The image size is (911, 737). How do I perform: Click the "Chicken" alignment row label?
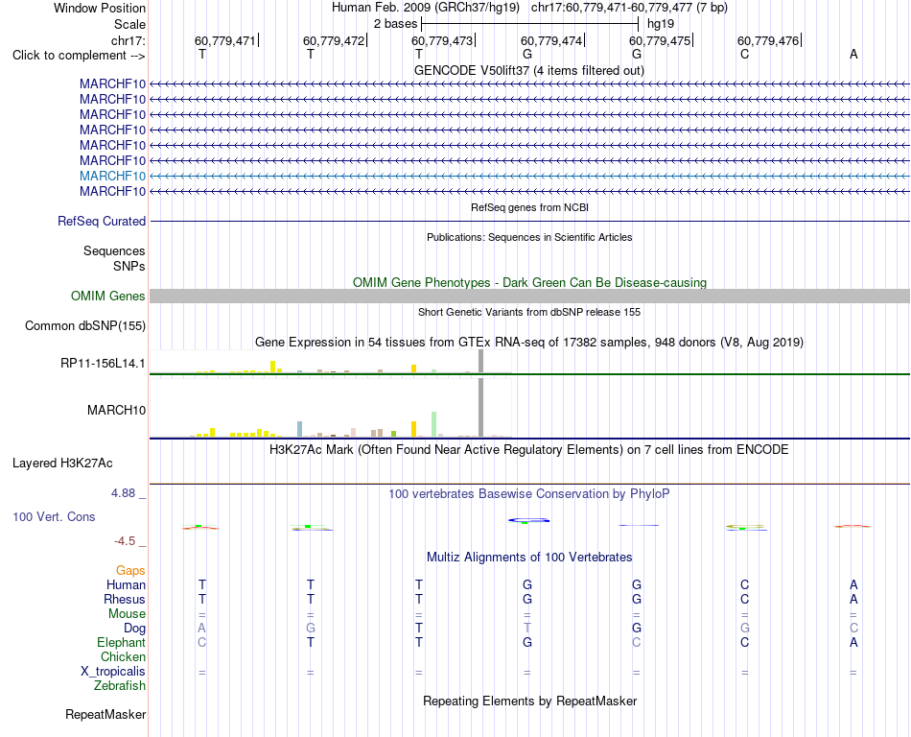(123, 656)
